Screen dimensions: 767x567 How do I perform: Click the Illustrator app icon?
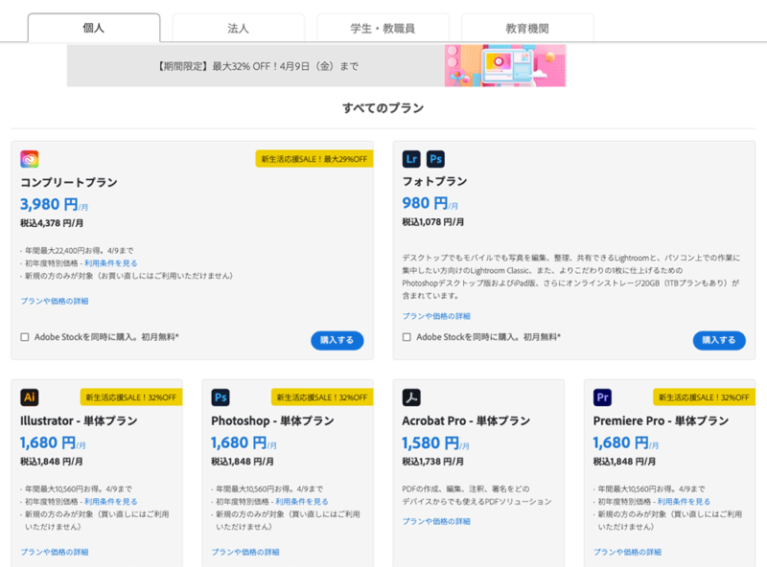tap(30, 397)
